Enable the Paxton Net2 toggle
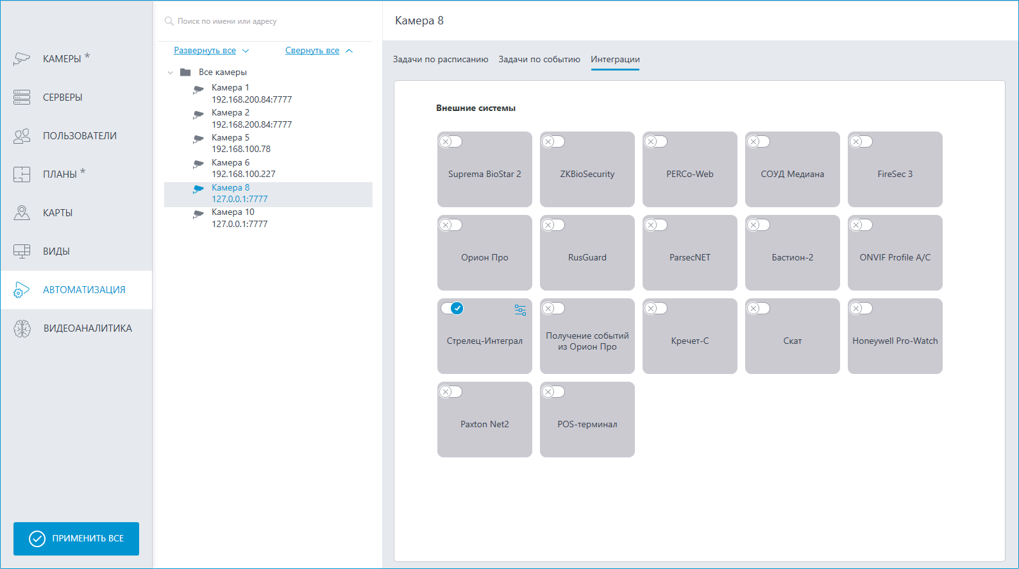Image resolution: width=1019 pixels, height=569 pixels. point(450,392)
